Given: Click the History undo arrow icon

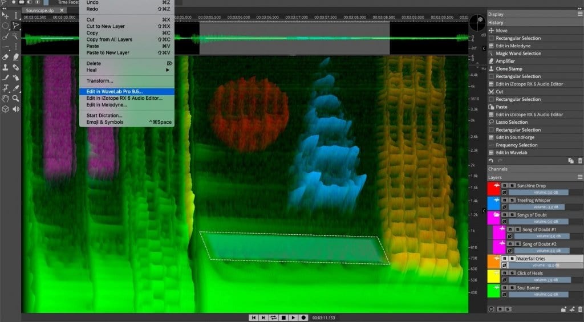Looking at the screenshot, I should click(x=491, y=161).
